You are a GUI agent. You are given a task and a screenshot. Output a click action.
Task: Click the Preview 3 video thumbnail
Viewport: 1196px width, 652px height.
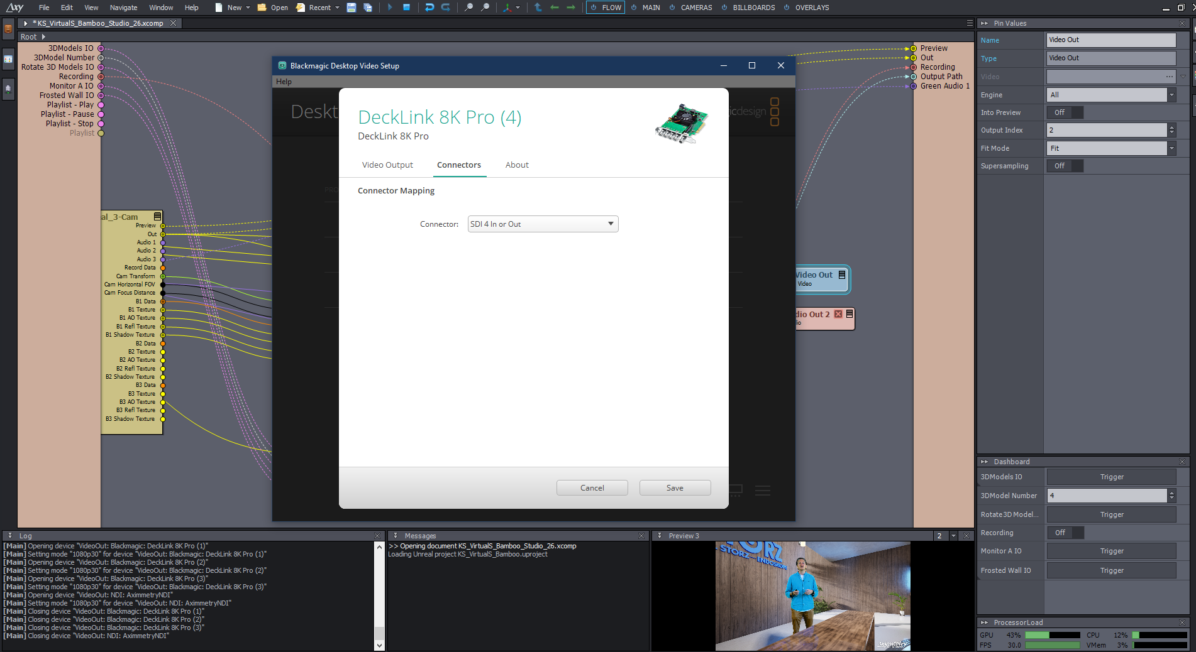[812, 596]
